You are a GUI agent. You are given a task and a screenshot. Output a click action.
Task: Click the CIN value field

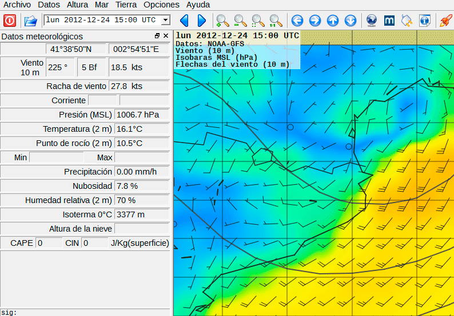95,243
